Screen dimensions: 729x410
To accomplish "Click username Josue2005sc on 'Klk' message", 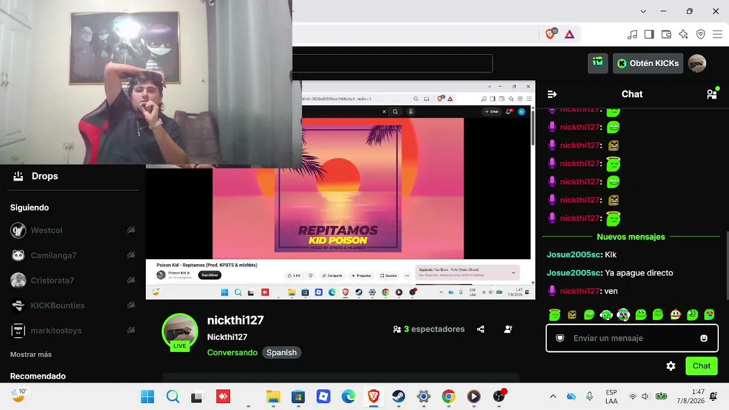I will click(x=574, y=255).
